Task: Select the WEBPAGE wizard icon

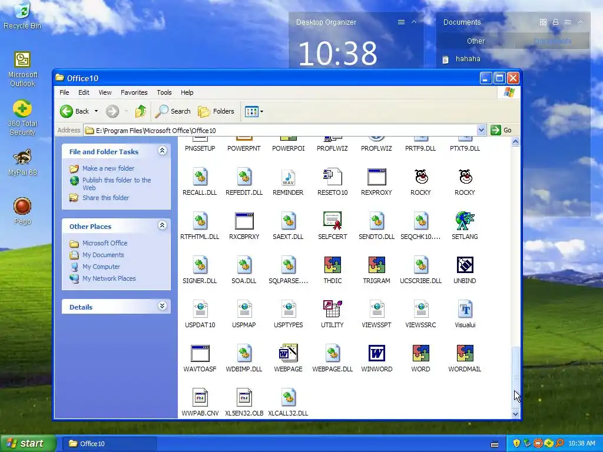Action: tap(288, 353)
